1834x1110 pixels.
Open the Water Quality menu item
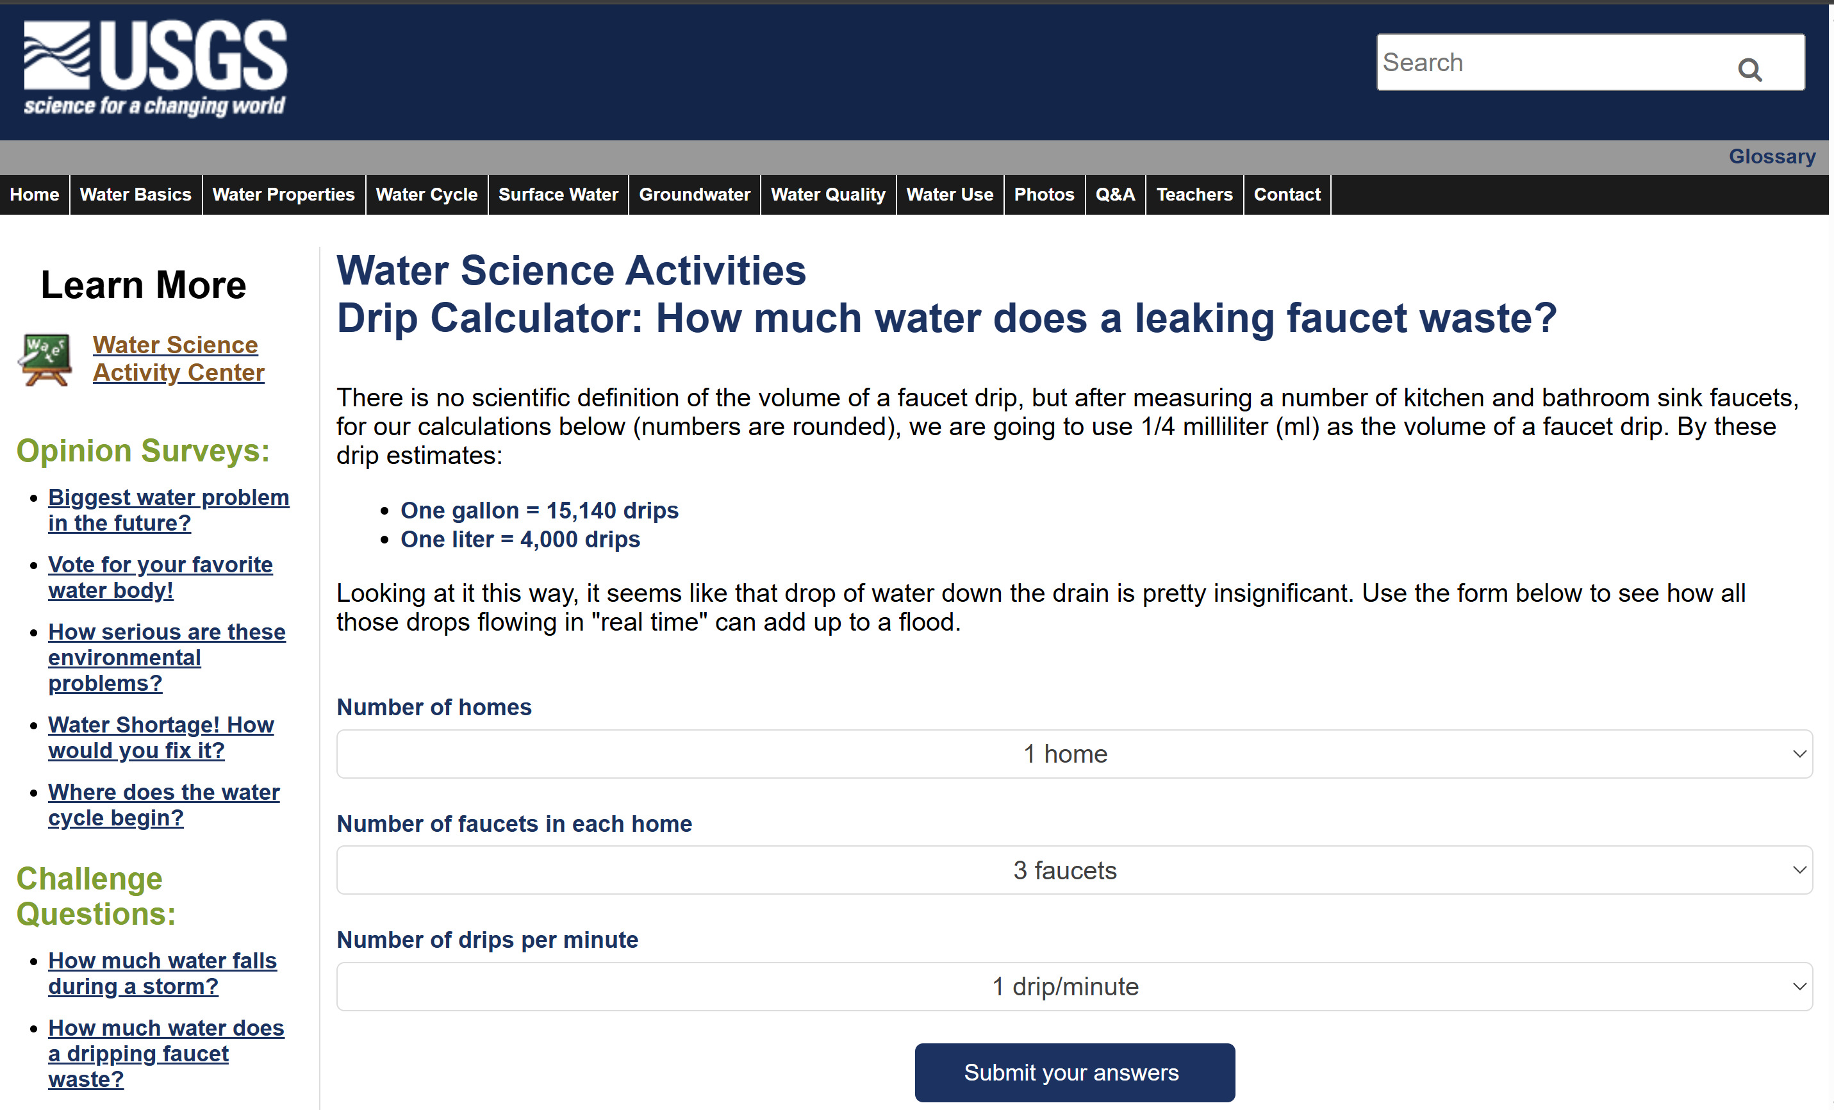[828, 195]
